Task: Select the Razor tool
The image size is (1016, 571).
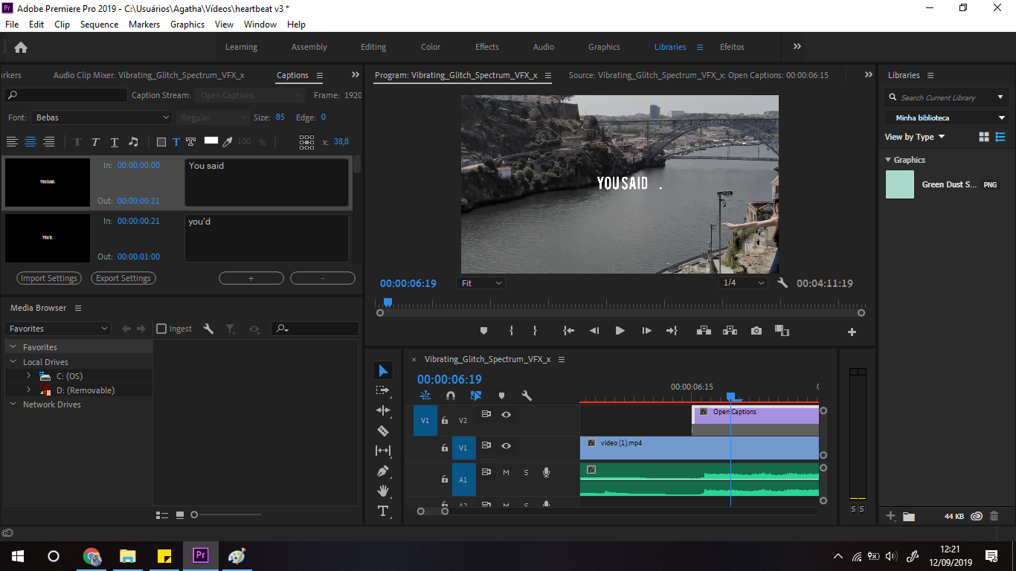Action: tap(383, 430)
